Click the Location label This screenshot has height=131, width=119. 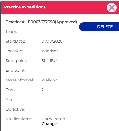(14, 51)
